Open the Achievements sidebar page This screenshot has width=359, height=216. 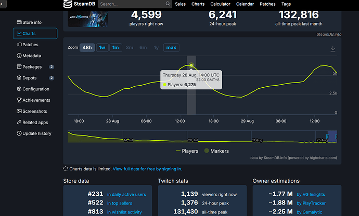[36, 100]
